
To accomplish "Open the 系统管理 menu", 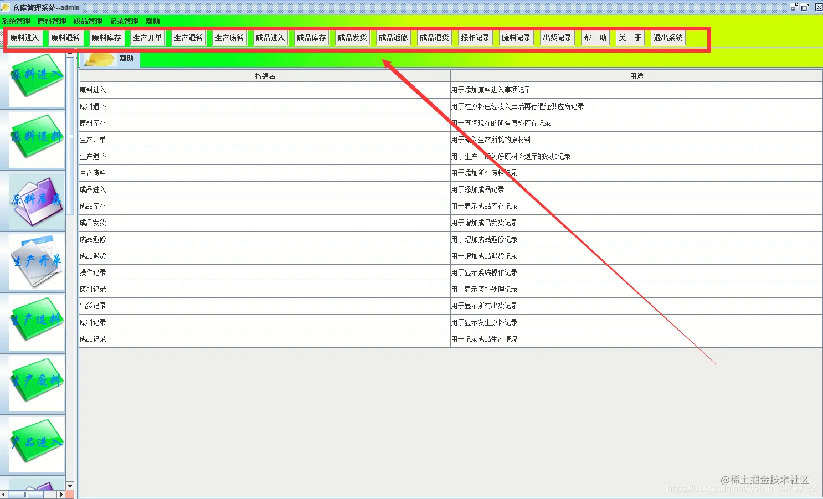I will coord(16,21).
